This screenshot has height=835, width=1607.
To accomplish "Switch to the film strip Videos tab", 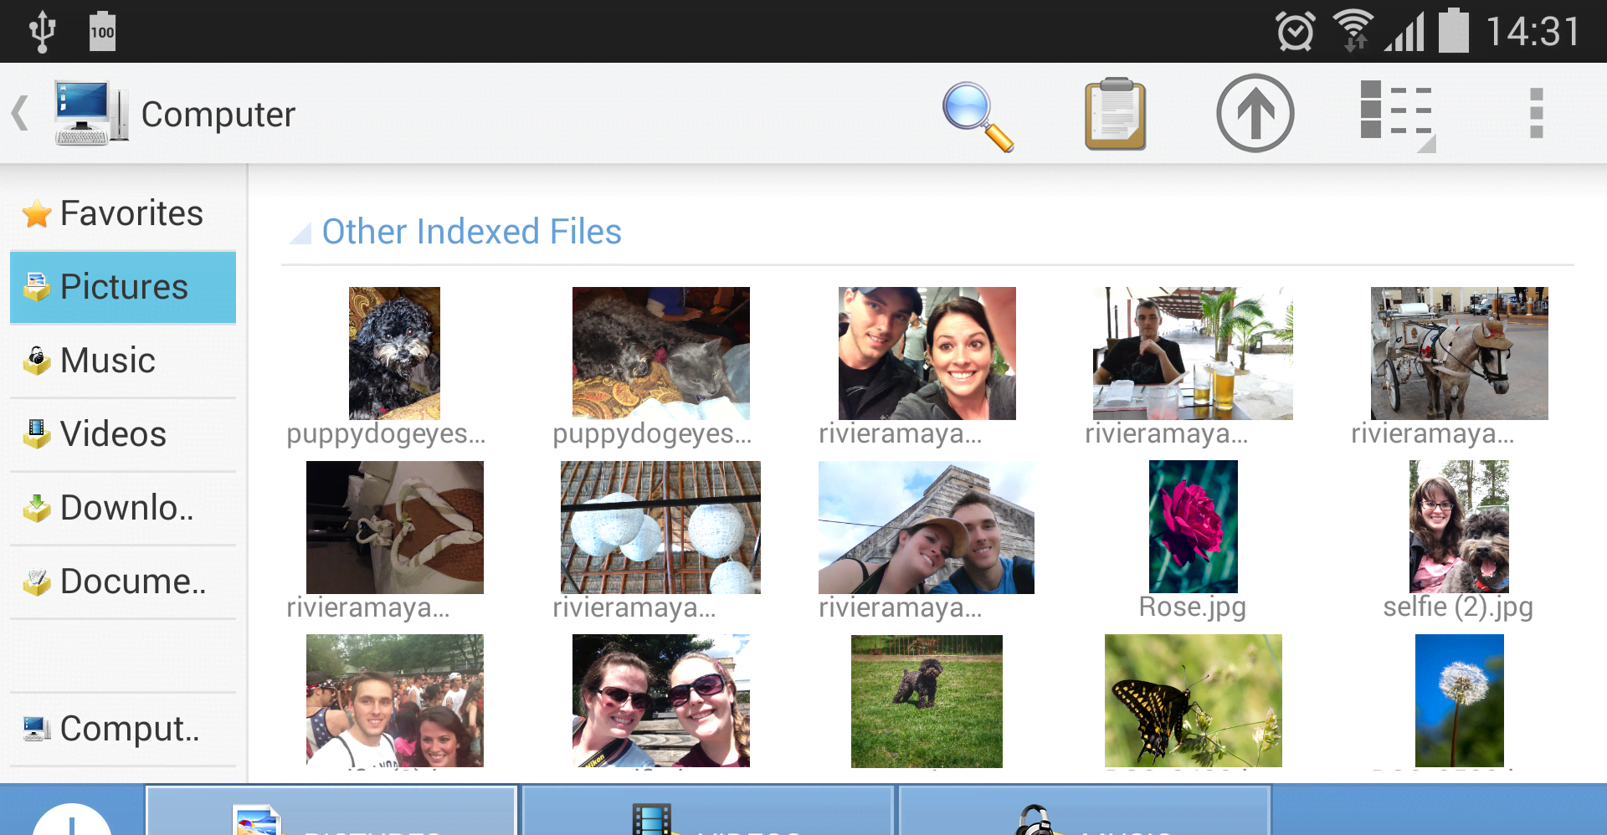I will click(x=708, y=811).
